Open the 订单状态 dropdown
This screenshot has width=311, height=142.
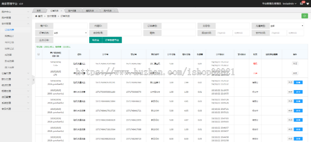(70, 33)
